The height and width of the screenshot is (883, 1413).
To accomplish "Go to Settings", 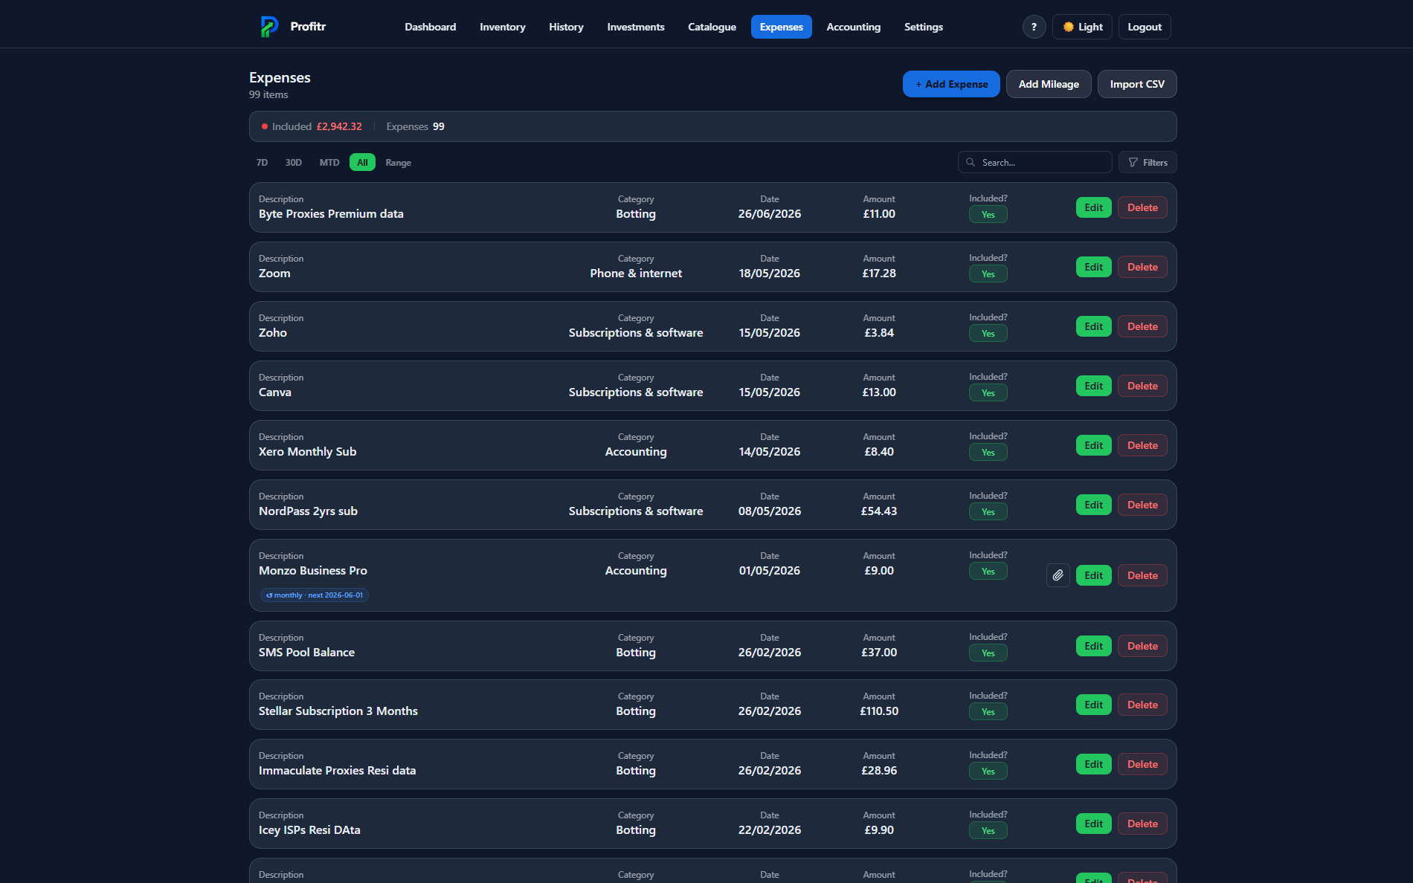I will coord(923,27).
